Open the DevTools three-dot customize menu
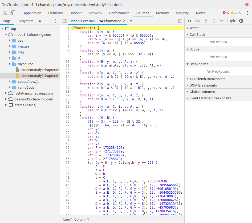 click(x=247, y=13)
